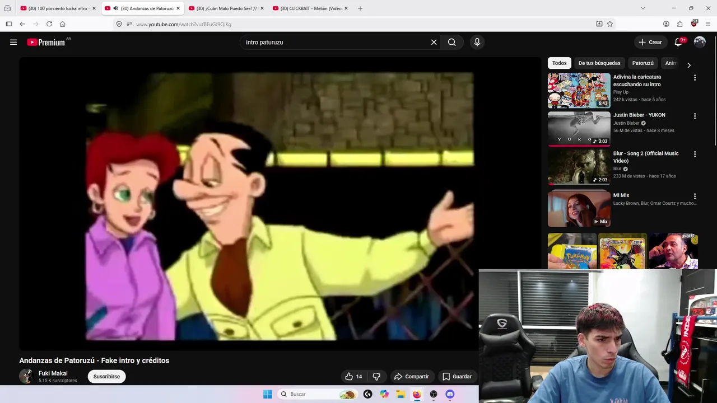Close the Andanzas de Patoruzú tab
The height and width of the screenshot is (403, 717).
(178, 8)
